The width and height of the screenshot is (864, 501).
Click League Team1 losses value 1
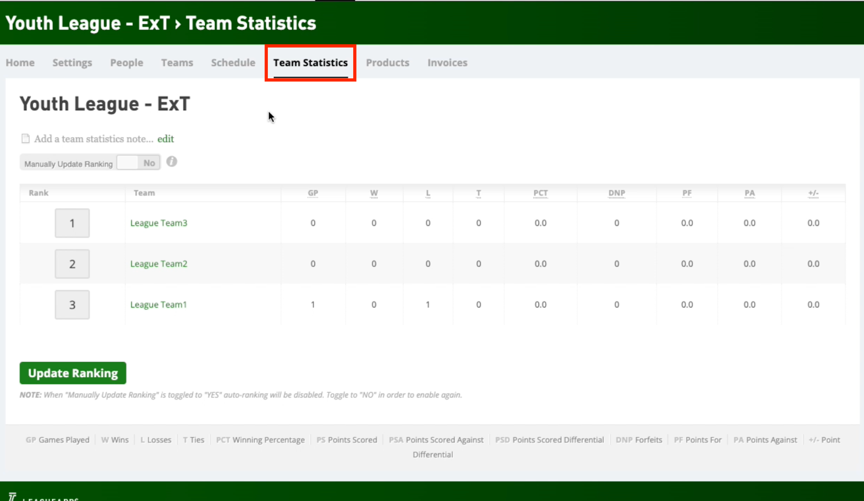tap(428, 305)
